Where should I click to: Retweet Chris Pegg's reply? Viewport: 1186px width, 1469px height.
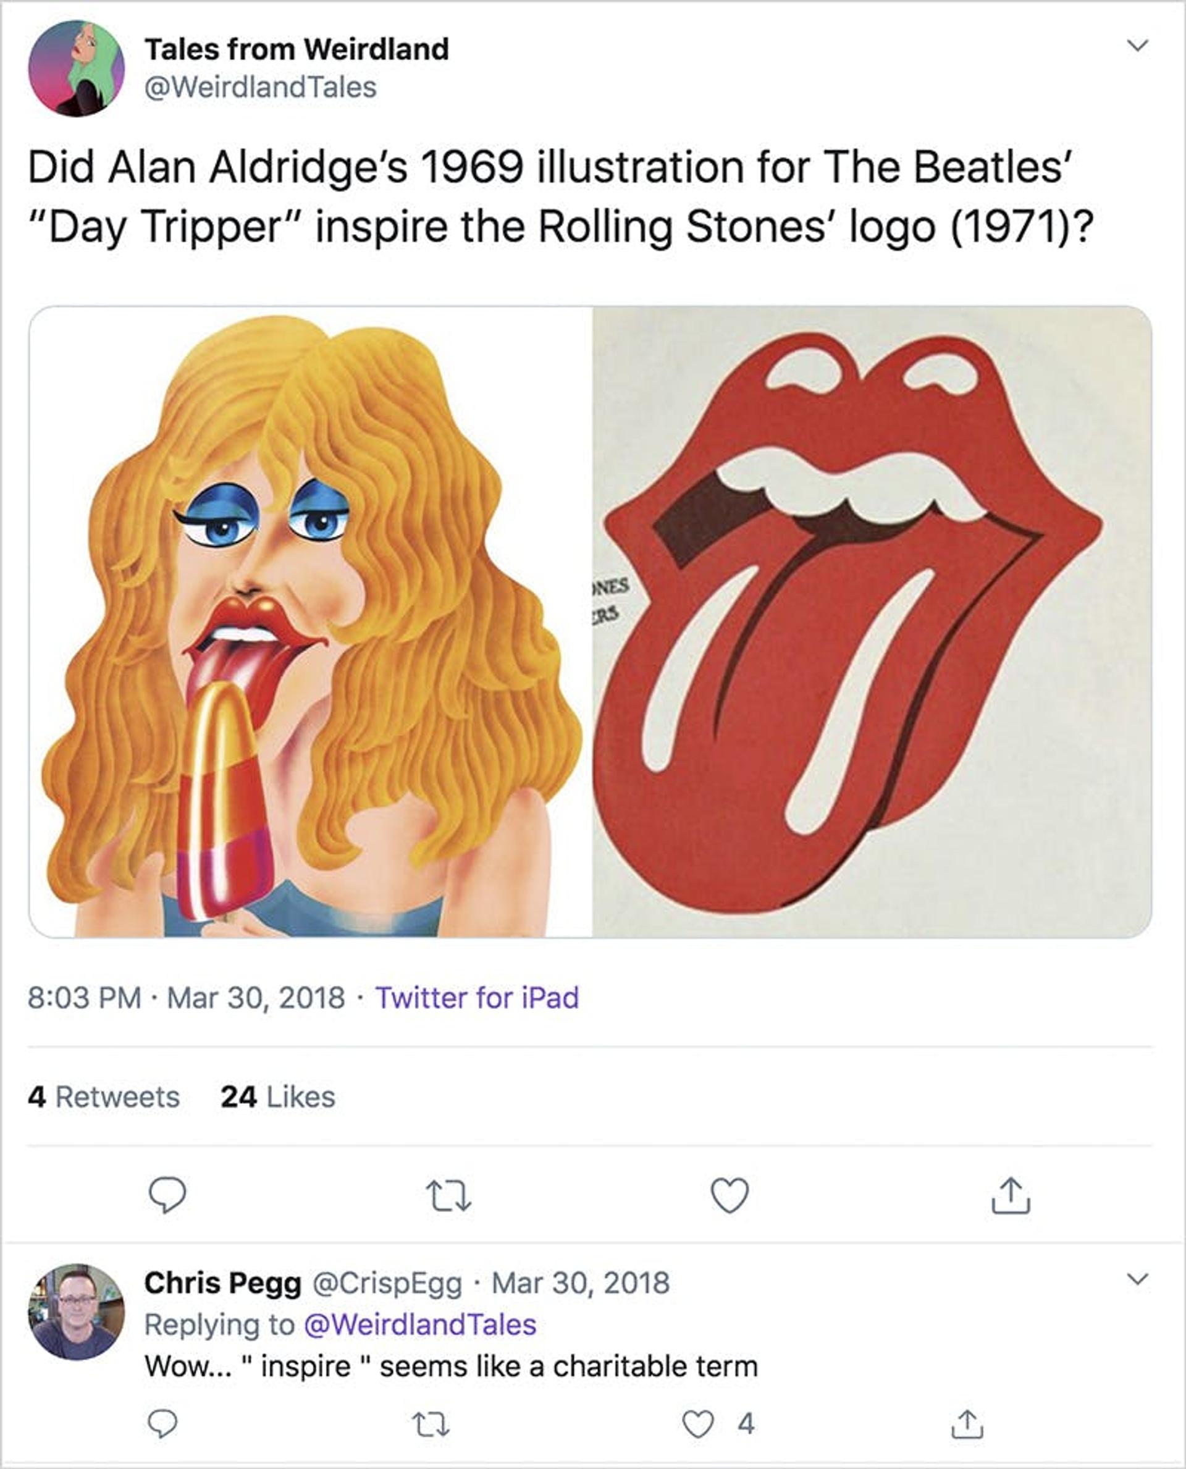432,1425
